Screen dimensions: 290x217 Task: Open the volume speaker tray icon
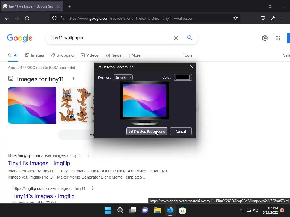point(256,210)
